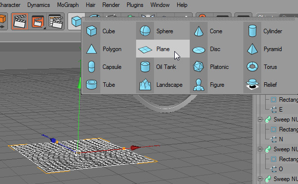
Task: Open the MoGraph menu
Action: [68, 5]
